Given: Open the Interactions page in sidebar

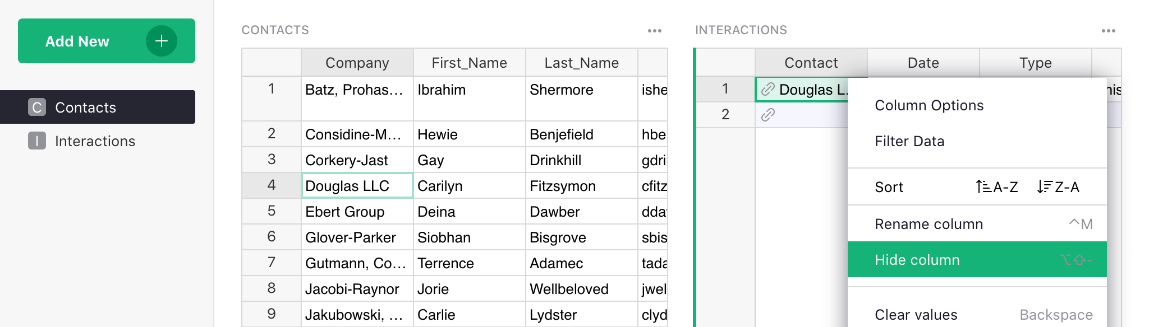Looking at the screenshot, I should [x=95, y=141].
